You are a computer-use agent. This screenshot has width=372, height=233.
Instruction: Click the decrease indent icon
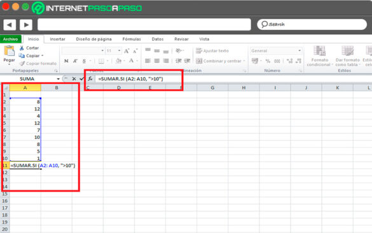pyautogui.click(x=179, y=61)
